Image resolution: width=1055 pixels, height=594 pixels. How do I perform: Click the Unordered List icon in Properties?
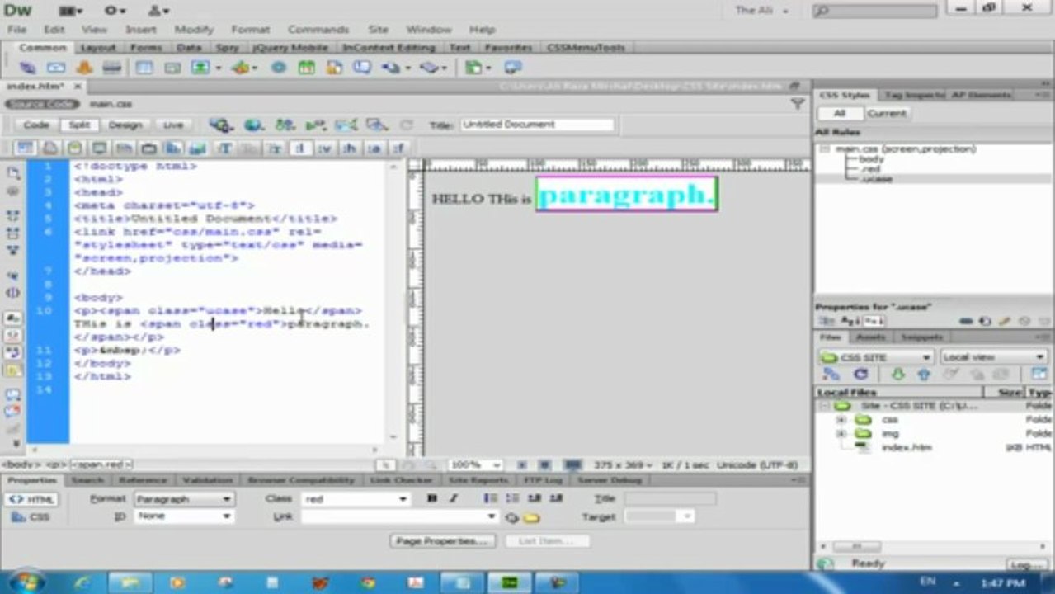coord(490,498)
